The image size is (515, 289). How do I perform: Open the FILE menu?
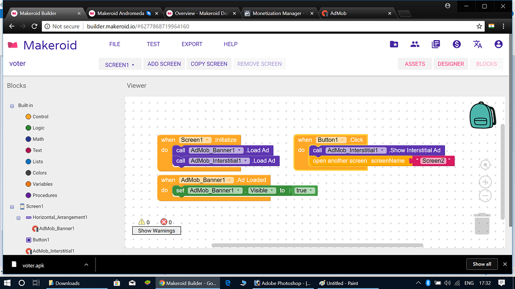(115, 44)
